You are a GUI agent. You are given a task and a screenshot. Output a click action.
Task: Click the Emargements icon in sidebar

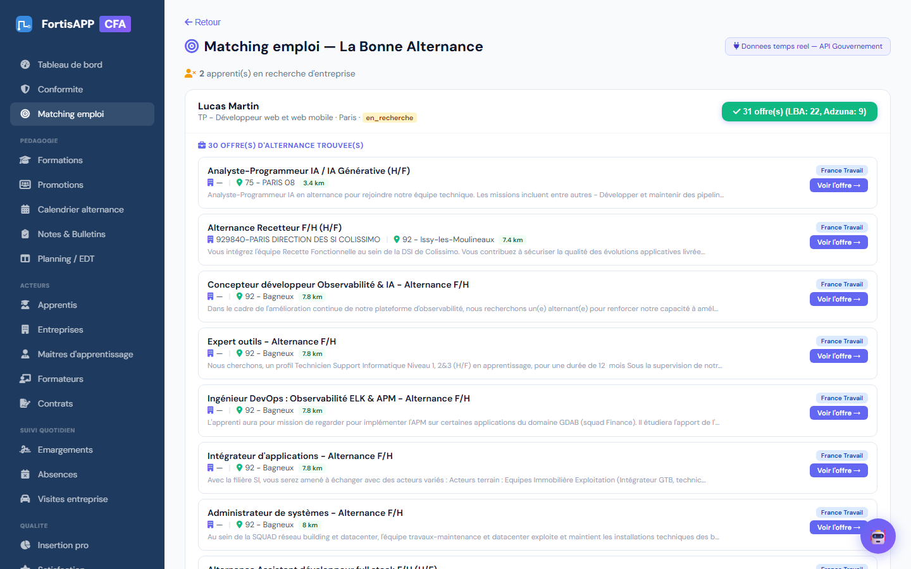(x=25, y=450)
